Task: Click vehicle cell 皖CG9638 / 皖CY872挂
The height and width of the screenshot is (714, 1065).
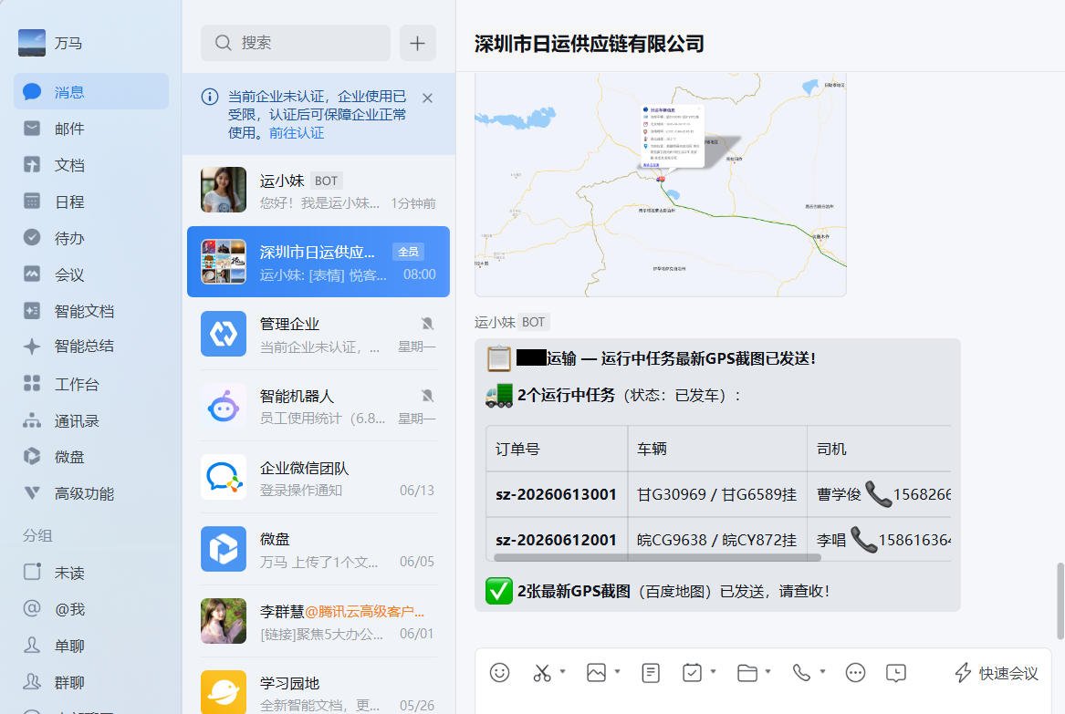Action: (716, 540)
